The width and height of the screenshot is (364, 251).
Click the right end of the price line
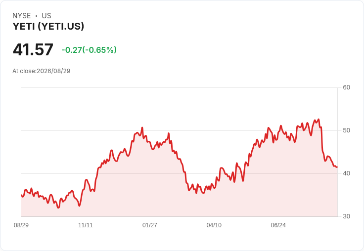pyautogui.click(x=337, y=167)
